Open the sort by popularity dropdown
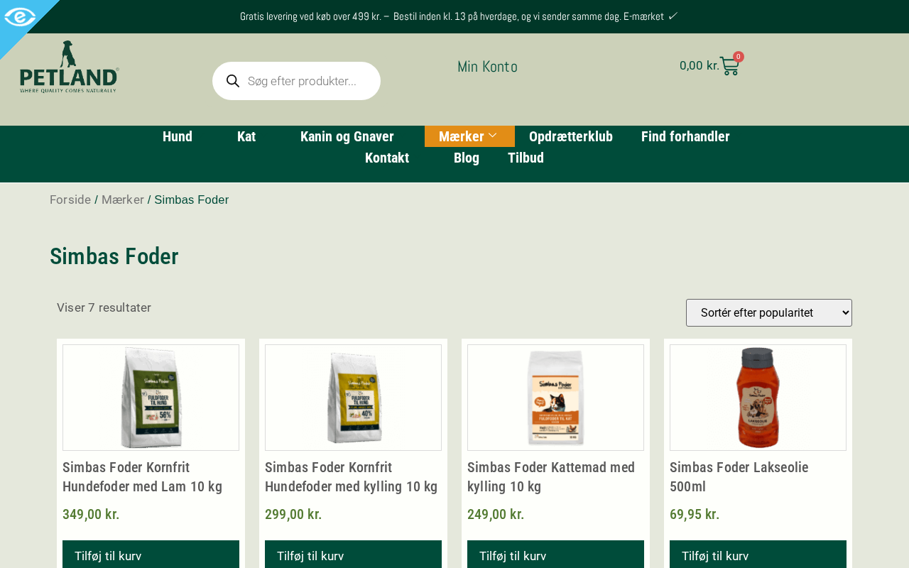The image size is (909, 568). coord(769,312)
